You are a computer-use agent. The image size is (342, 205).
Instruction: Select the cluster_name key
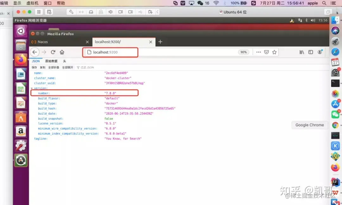45,78
